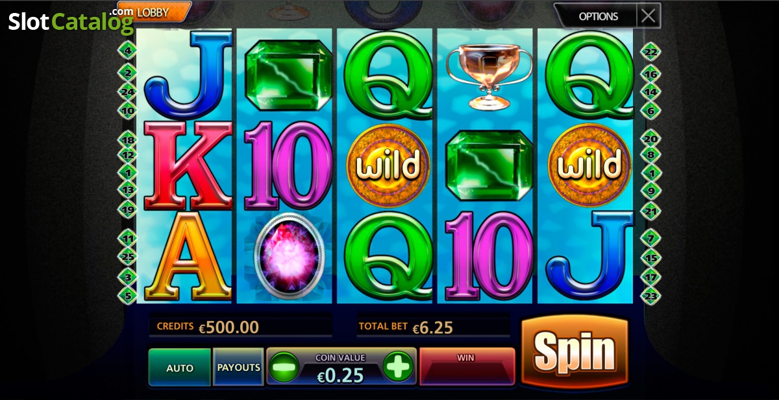Click the wild symbol on the third reel
This screenshot has width=779, height=400.
pos(388,166)
